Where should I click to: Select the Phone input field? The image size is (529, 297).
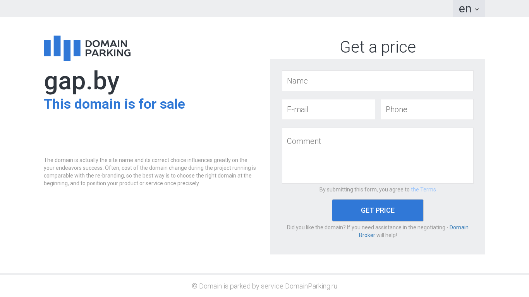[427, 109]
